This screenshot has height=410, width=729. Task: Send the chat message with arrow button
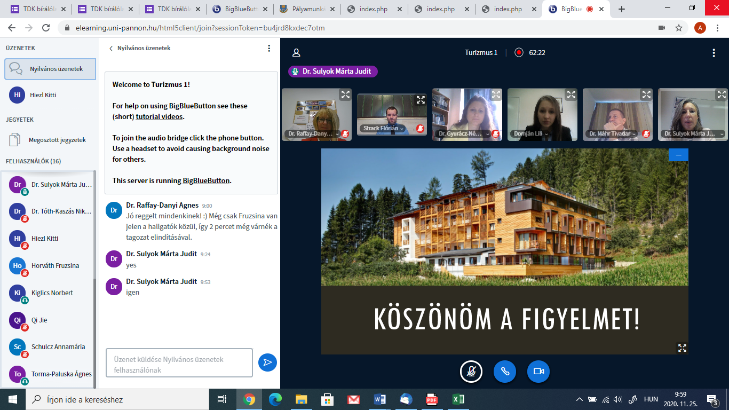[267, 362]
